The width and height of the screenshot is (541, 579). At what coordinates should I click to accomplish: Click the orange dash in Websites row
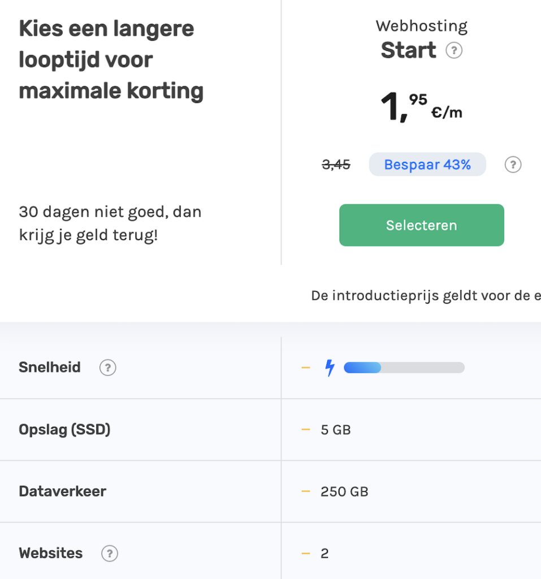pos(306,553)
